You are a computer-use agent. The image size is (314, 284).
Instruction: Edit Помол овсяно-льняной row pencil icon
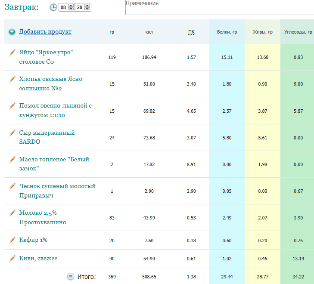click(x=12, y=106)
